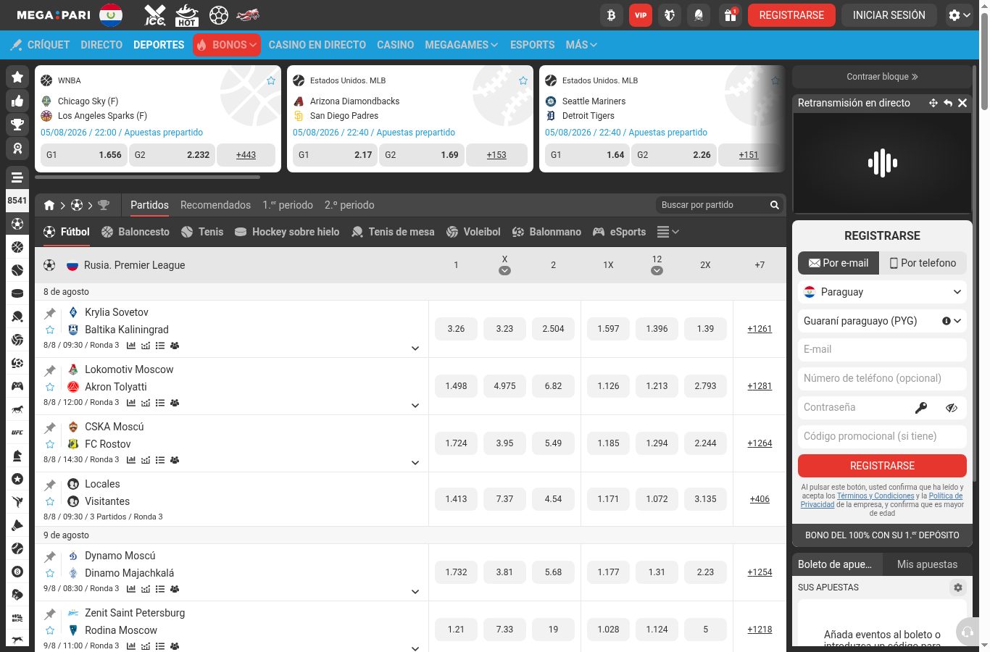990x652 pixels.
Task: Click Contraer bloque button
Action: coord(882,77)
